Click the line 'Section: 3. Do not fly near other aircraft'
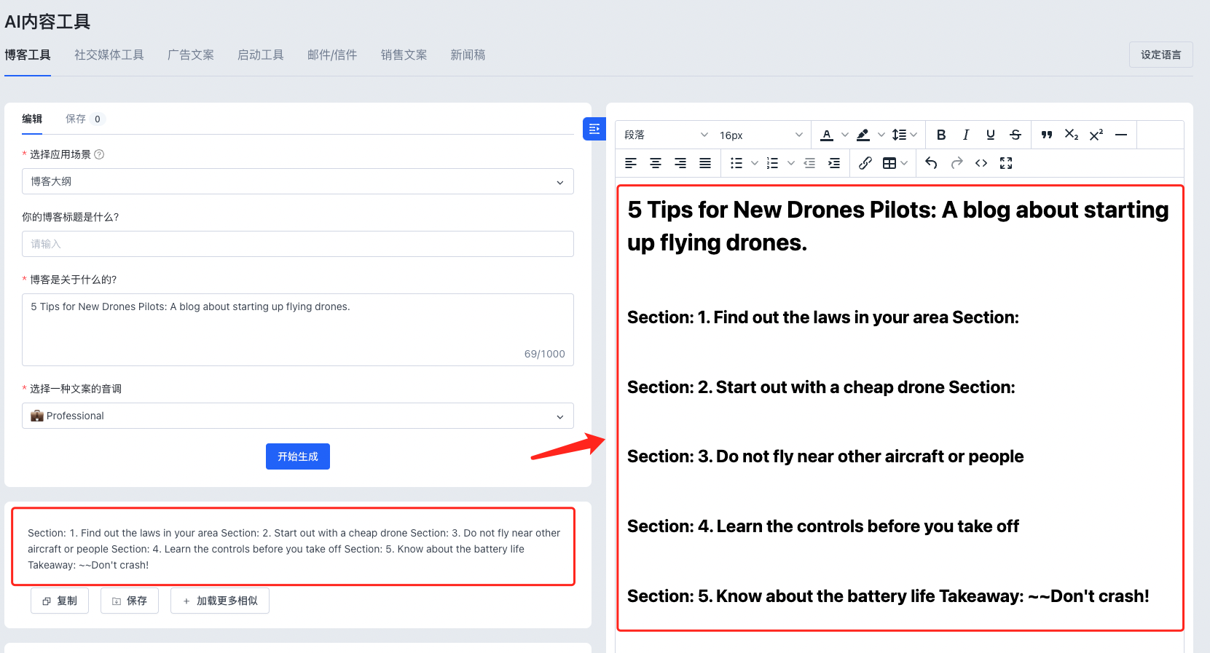This screenshot has width=1210, height=653. click(825, 456)
